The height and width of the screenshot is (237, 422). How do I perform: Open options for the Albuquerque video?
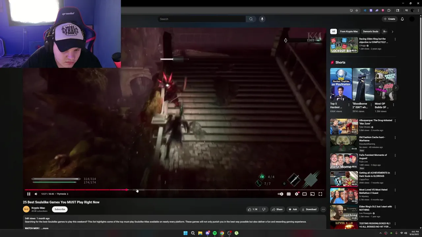pyautogui.click(x=395, y=121)
